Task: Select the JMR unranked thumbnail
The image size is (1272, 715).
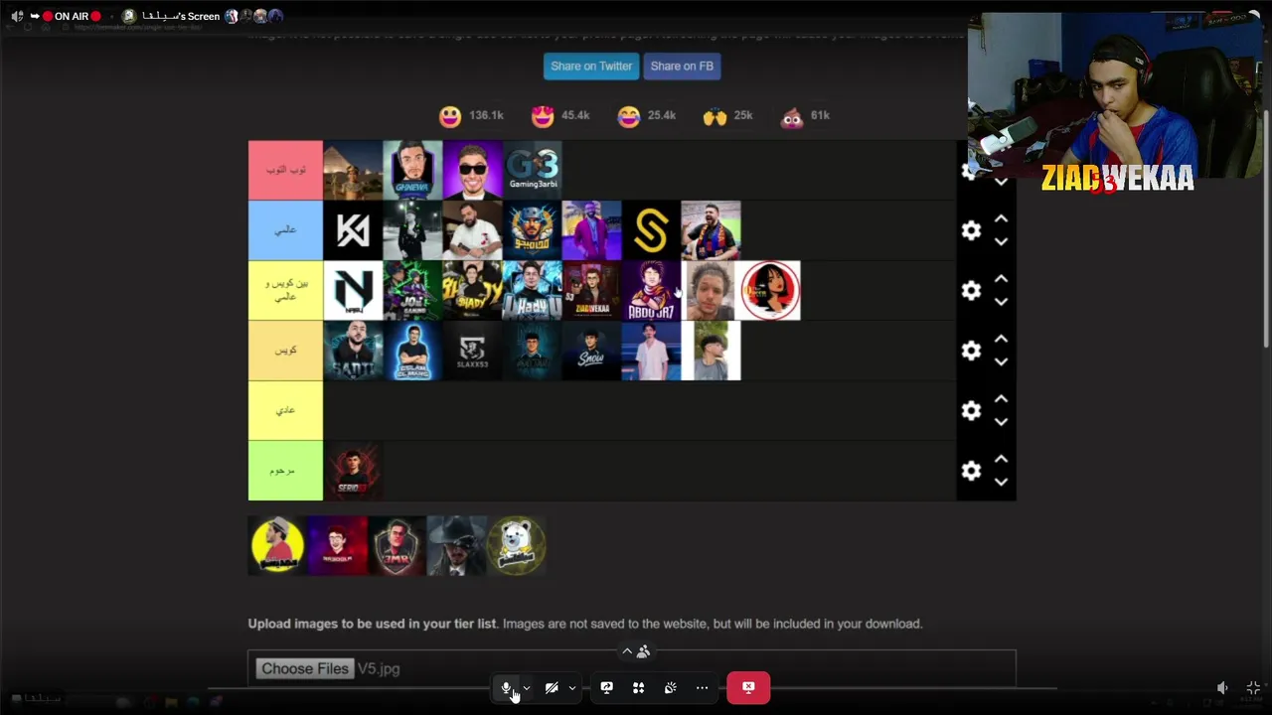Action: pyautogui.click(x=397, y=545)
